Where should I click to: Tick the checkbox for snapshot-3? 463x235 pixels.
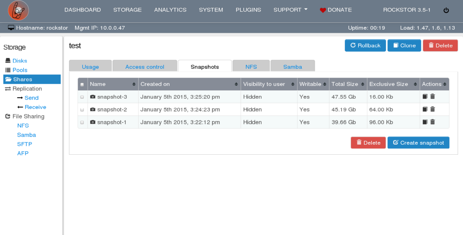click(x=82, y=97)
